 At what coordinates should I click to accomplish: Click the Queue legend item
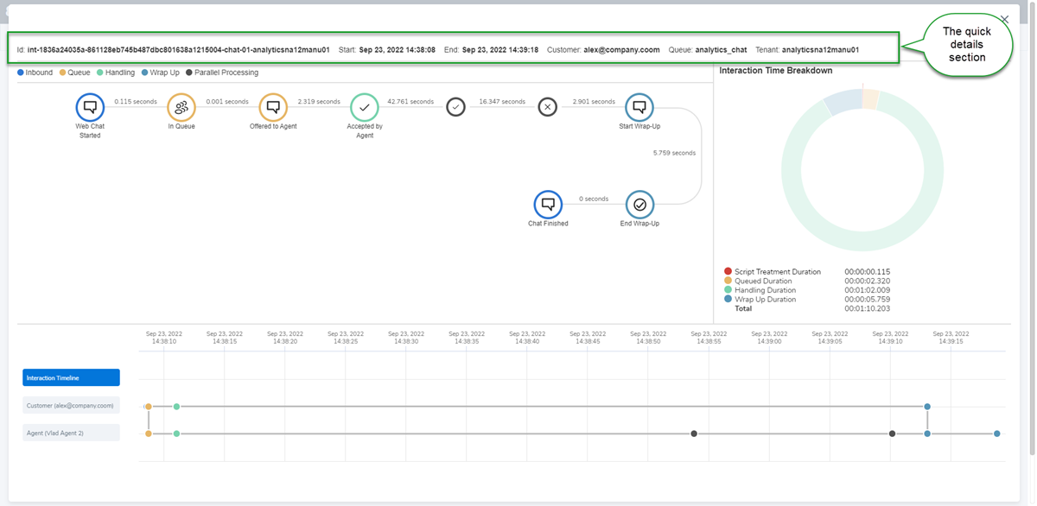[75, 73]
